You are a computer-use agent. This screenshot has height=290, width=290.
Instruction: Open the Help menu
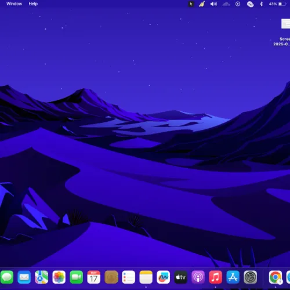coord(33,3)
